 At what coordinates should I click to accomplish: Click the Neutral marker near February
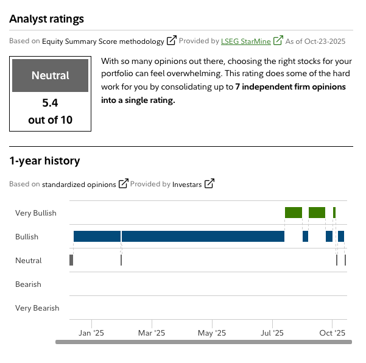tap(121, 260)
